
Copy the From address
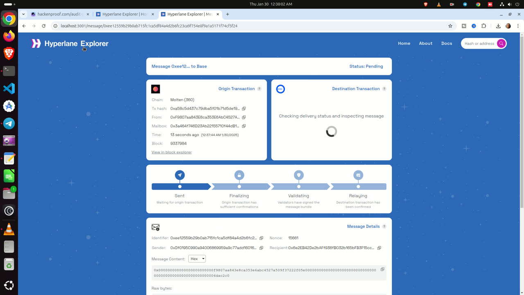(244, 117)
